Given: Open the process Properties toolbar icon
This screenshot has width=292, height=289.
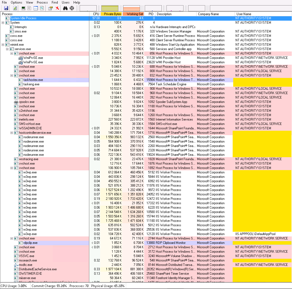Looking at the screenshot, I should click(51, 8).
